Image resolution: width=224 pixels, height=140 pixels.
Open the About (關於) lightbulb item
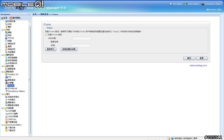(8, 27)
